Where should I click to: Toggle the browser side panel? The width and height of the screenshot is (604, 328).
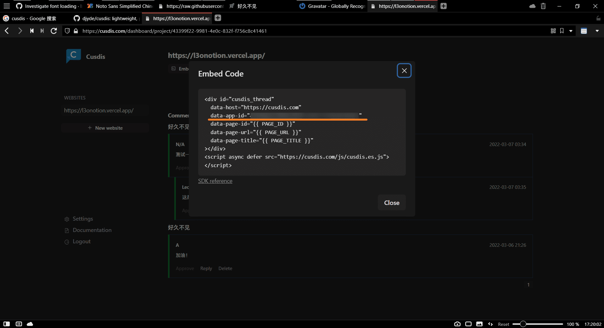coord(7,324)
